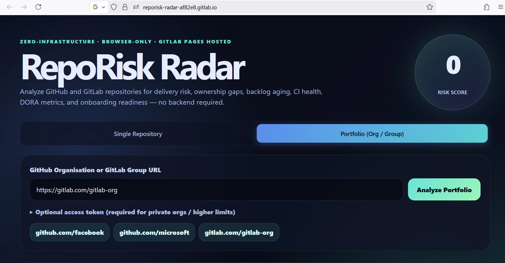Click the 'GitHub Organisation or GitLab Group URL' label
This screenshot has width=505, height=263.
pos(95,170)
